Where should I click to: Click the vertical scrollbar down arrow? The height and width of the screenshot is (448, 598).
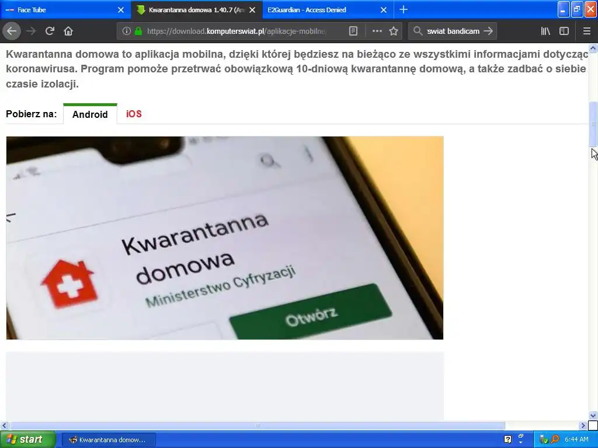click(x=593, y=415)
